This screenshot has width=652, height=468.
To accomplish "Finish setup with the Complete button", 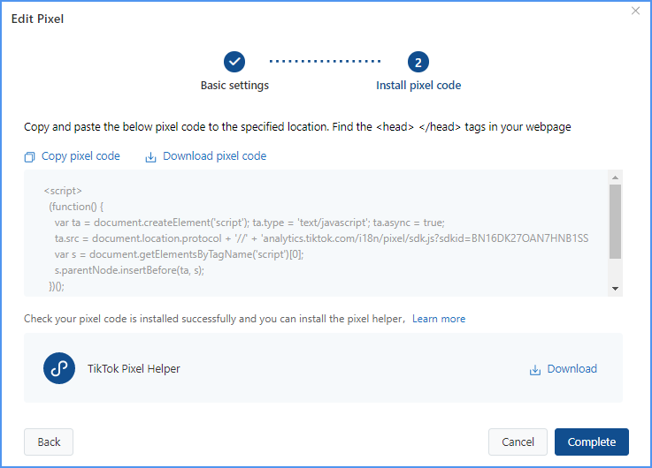I will pyautogui.click(x=591, y=442).
